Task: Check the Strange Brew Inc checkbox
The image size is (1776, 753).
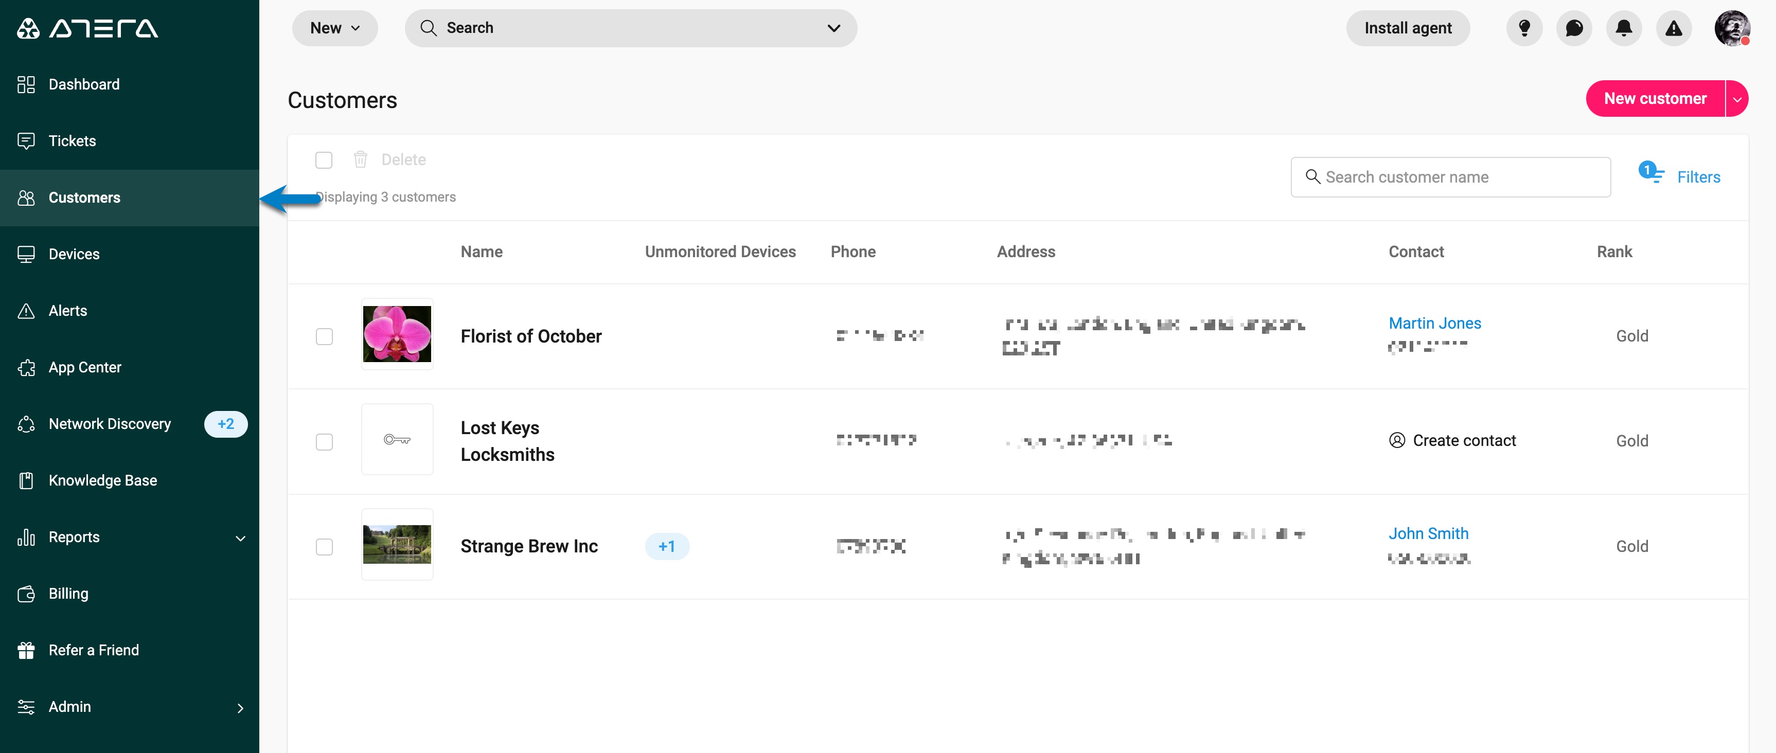Action: pos(324,547)
